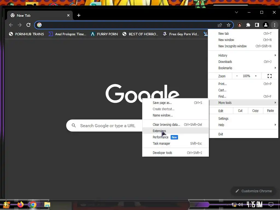Open the network tray icon
Viewport: 280px width, 210px height.
pos(234,205)
